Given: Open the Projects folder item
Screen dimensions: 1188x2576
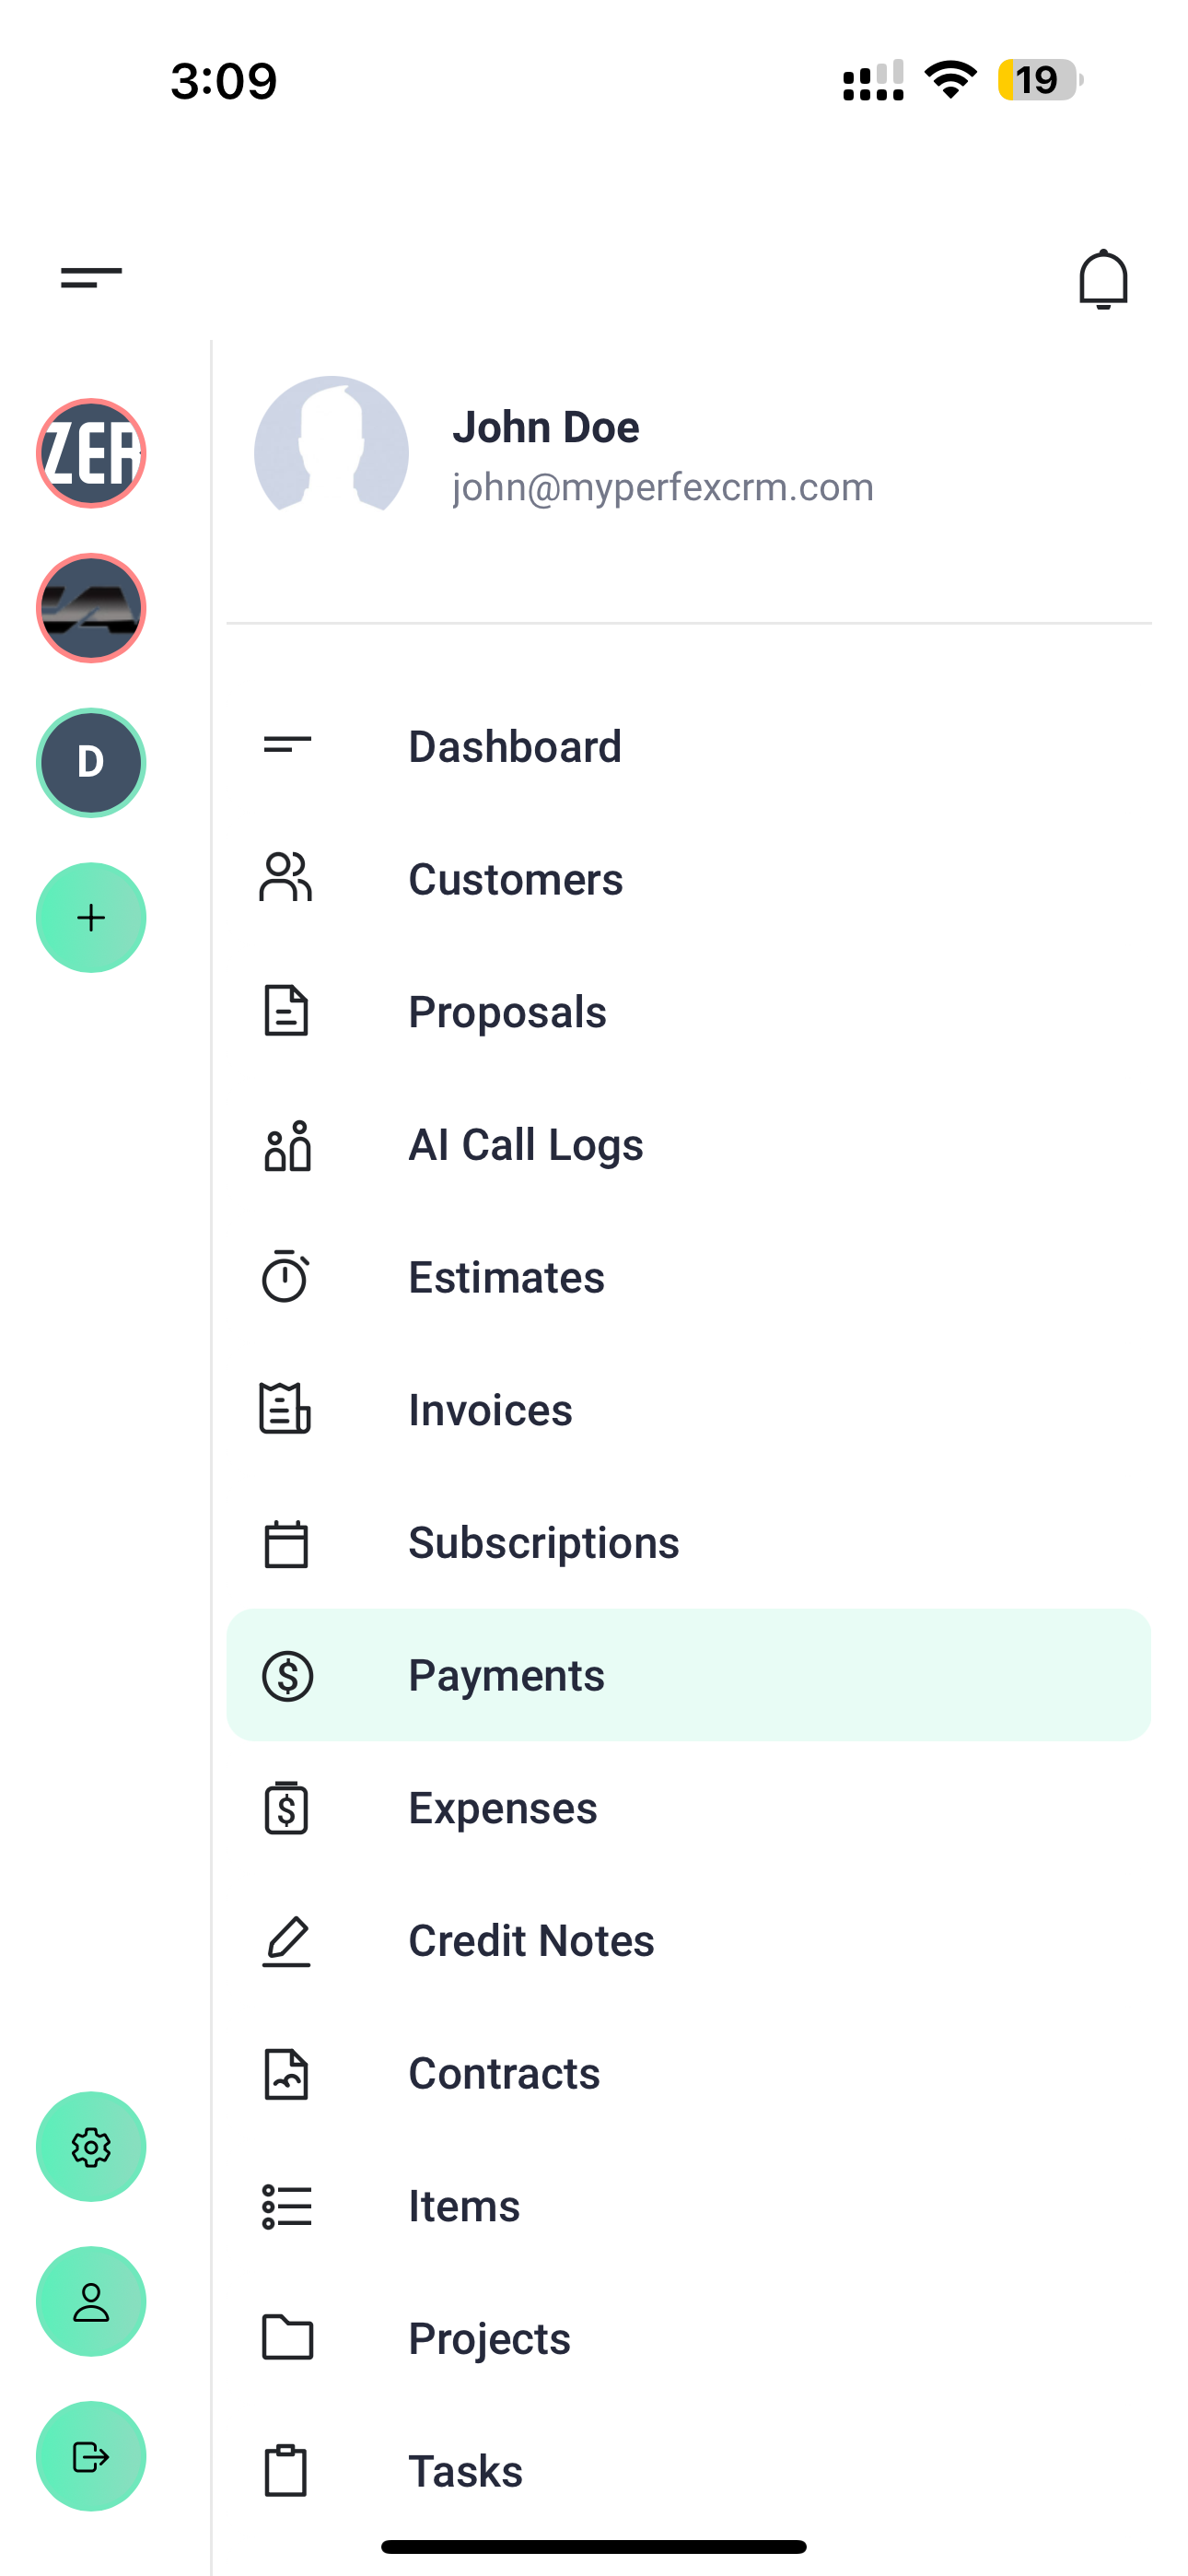Looking at the screenshot, I should tap(489, 2339).
